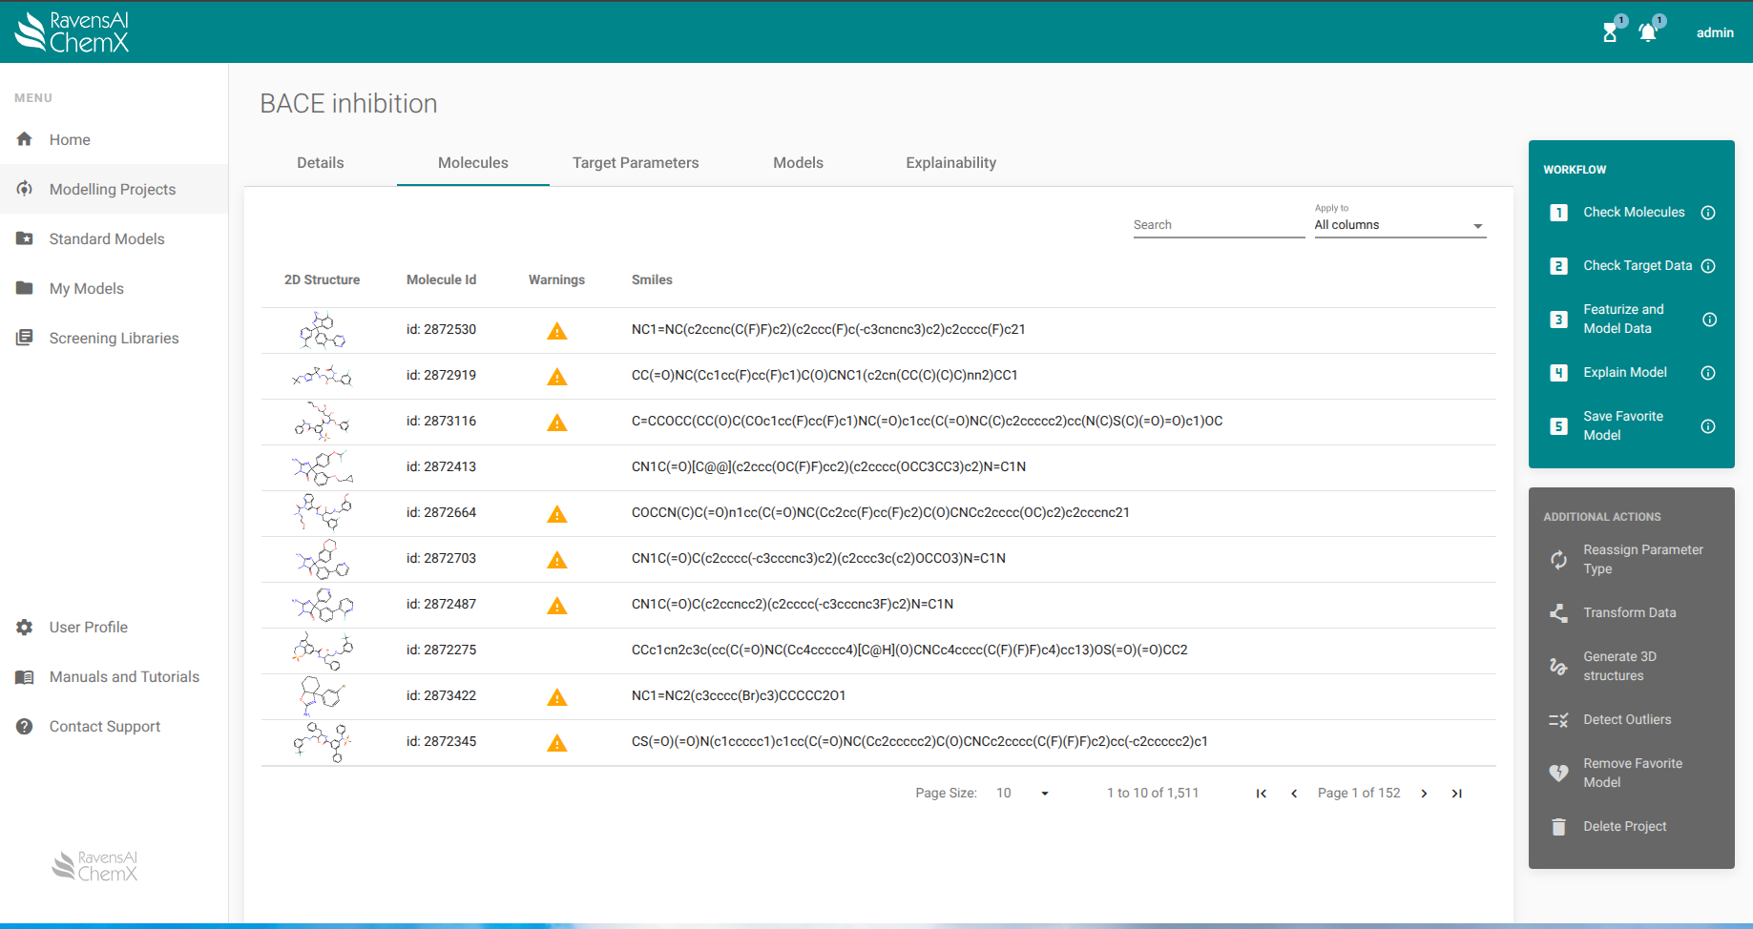
Task: Open the notifications bell icon
Action: [1647, 32]
